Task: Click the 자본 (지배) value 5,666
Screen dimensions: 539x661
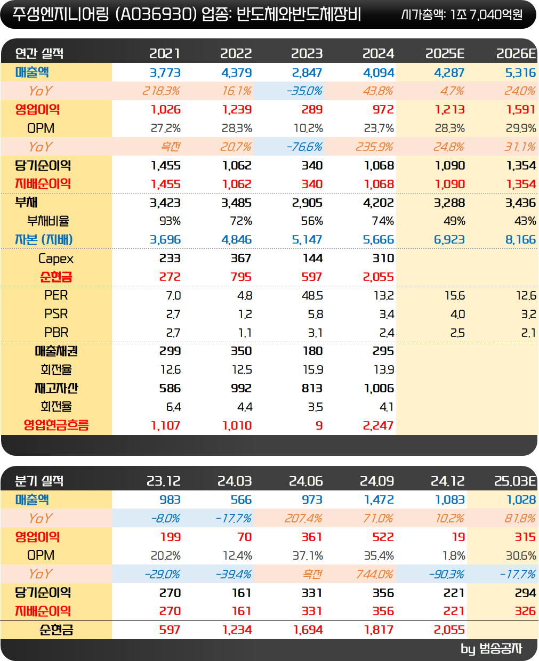Action: pos(379,240)
